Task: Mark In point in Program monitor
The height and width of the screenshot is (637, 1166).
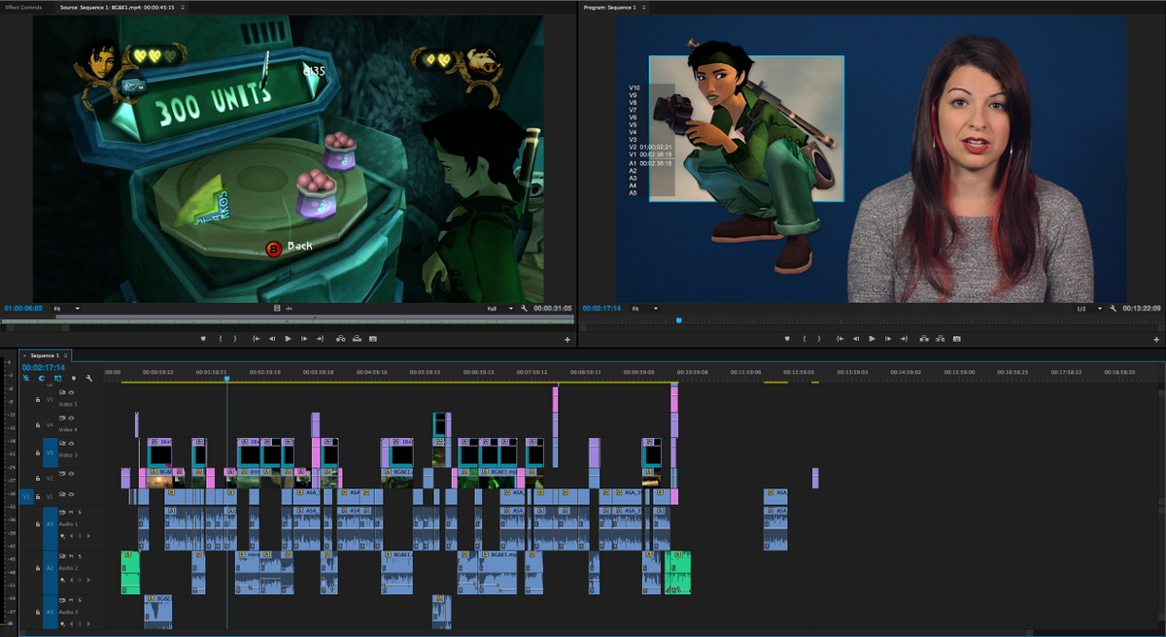Action: coord(805,339)
